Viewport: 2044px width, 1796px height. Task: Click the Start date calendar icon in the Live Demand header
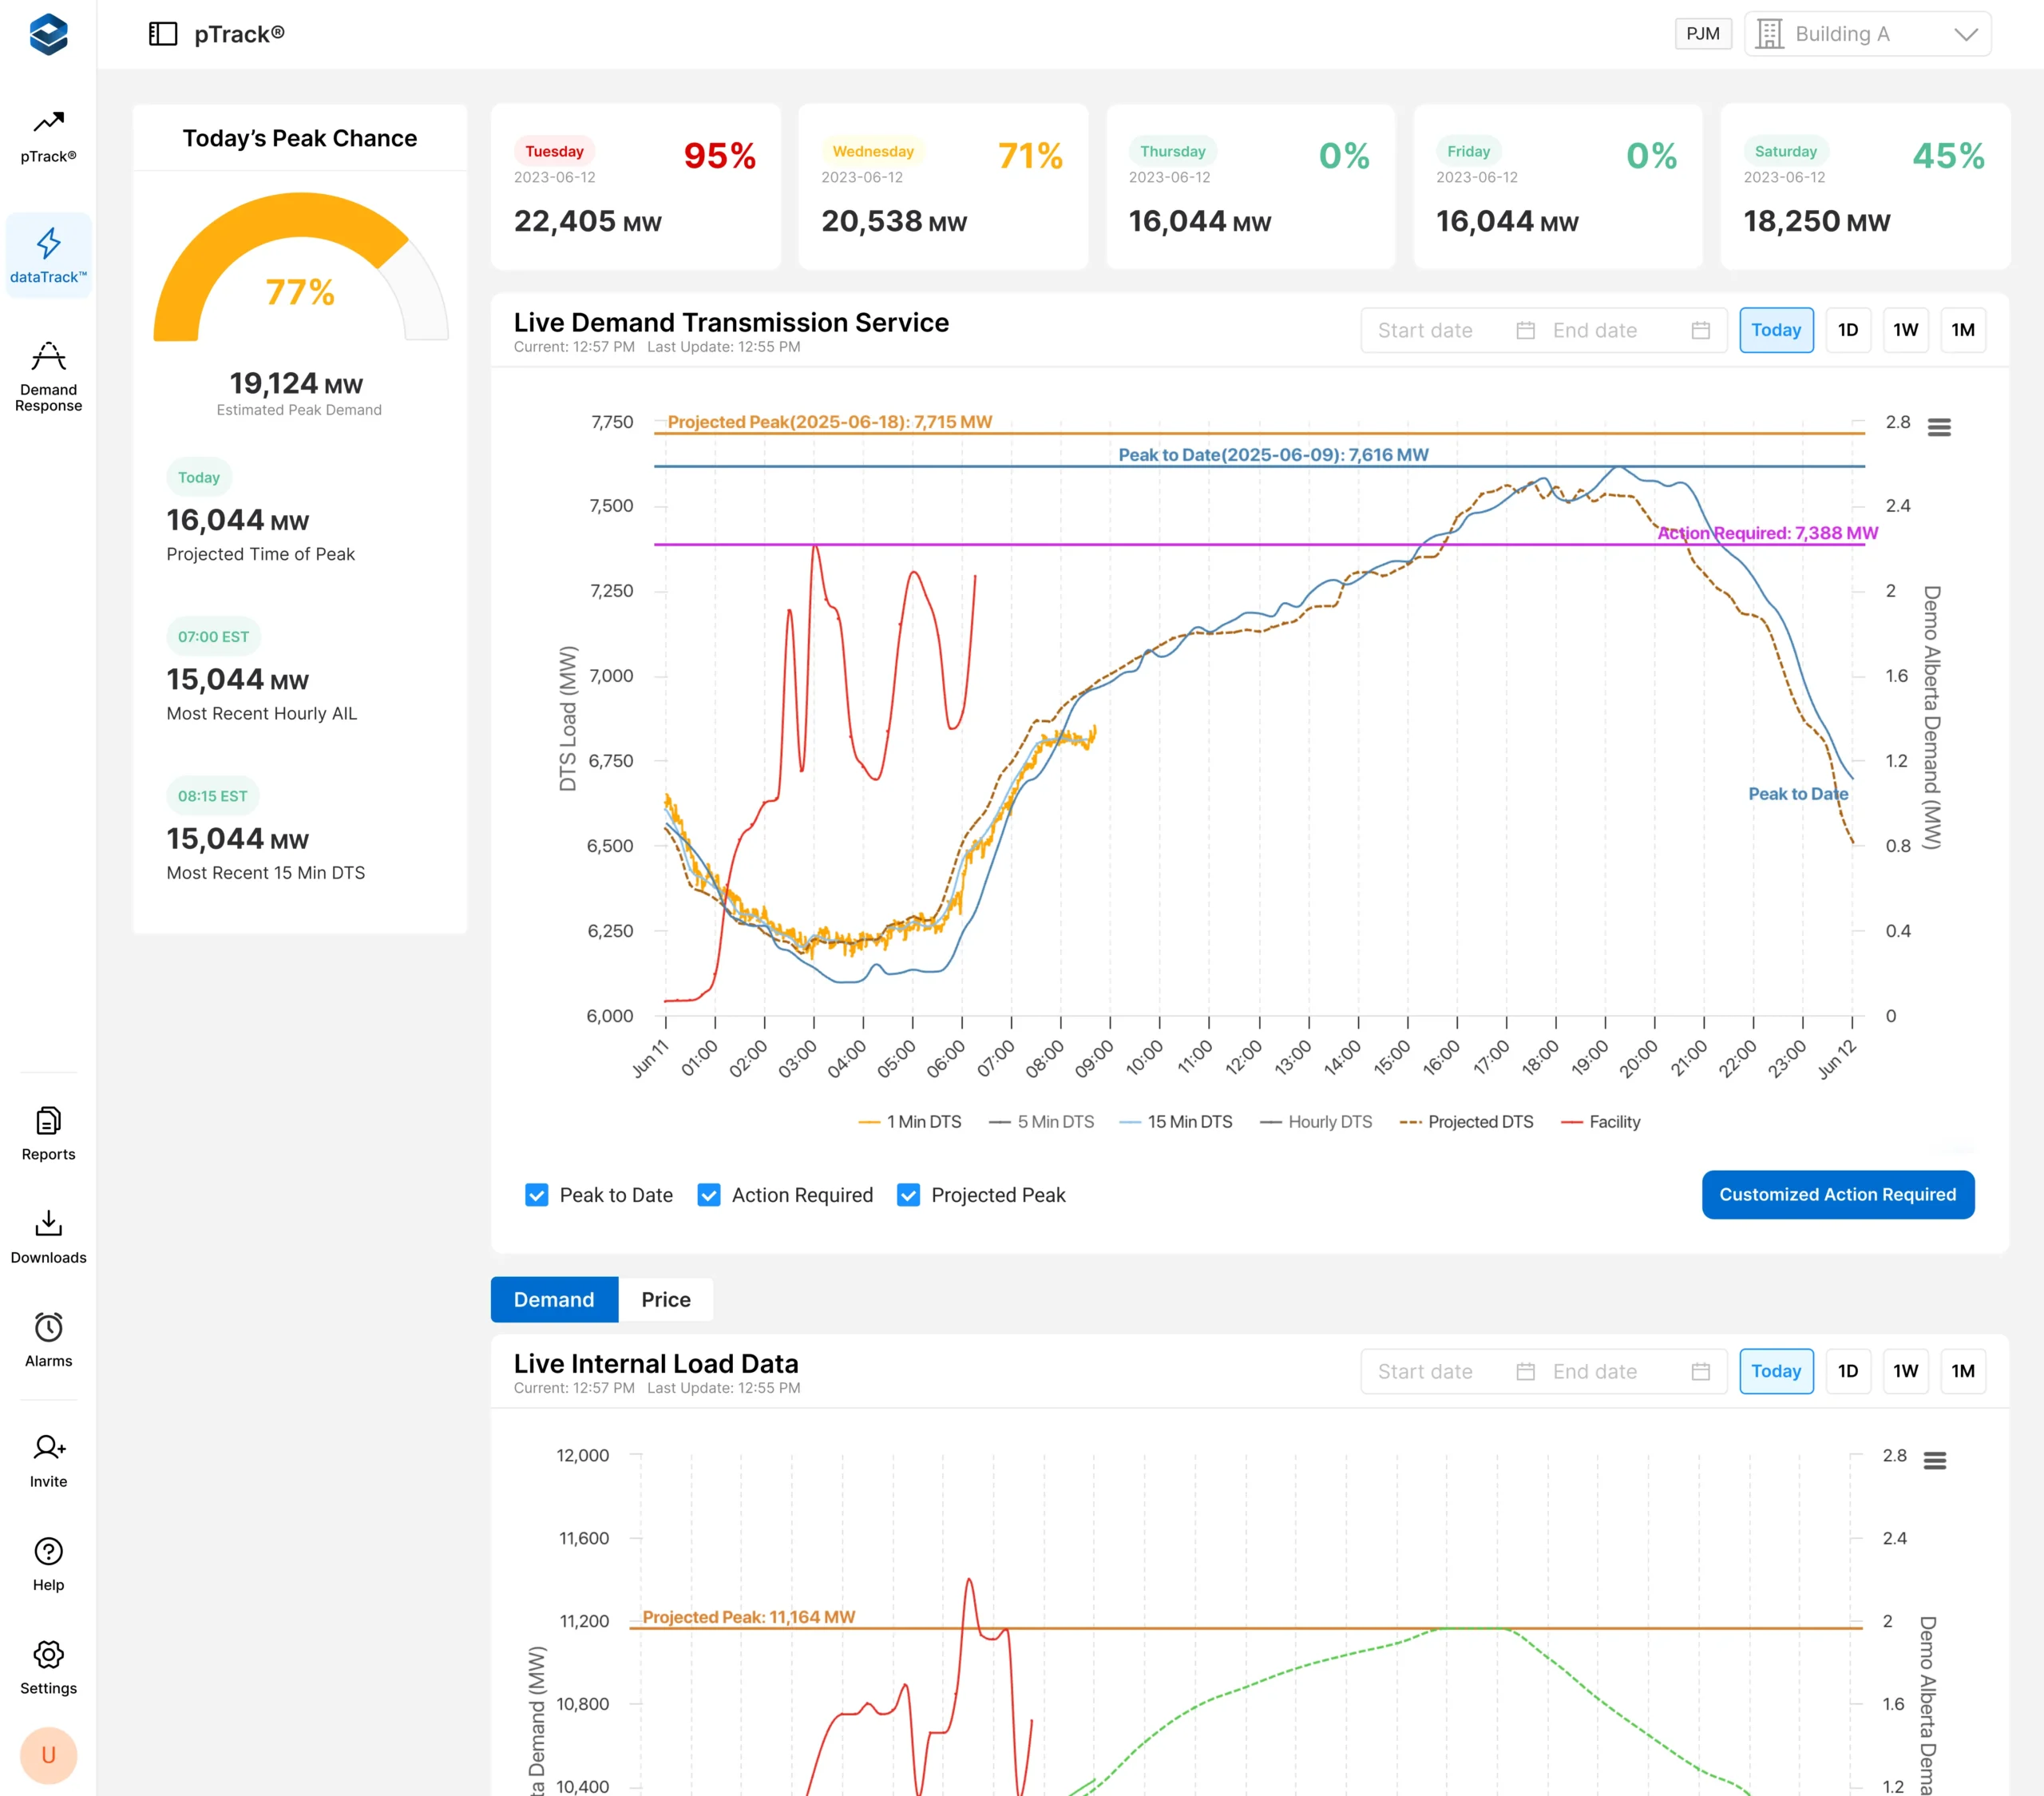tap(1525, 331)
